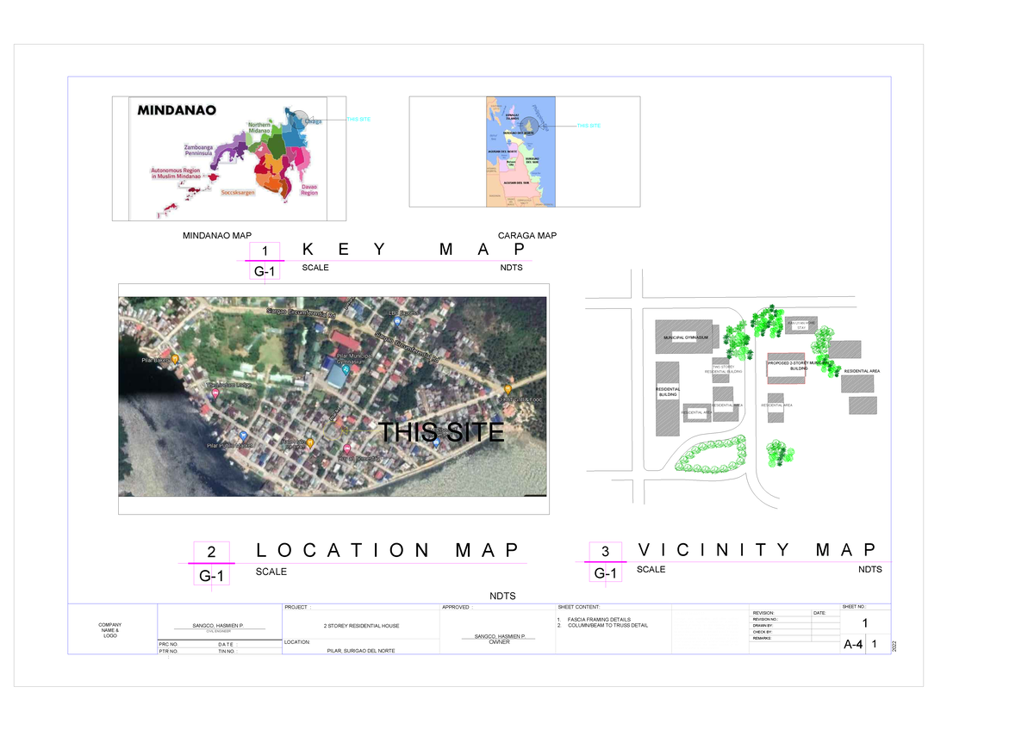Click the LBC Express blue map pin
1034x730 pixels.
(x=397, y=319)
